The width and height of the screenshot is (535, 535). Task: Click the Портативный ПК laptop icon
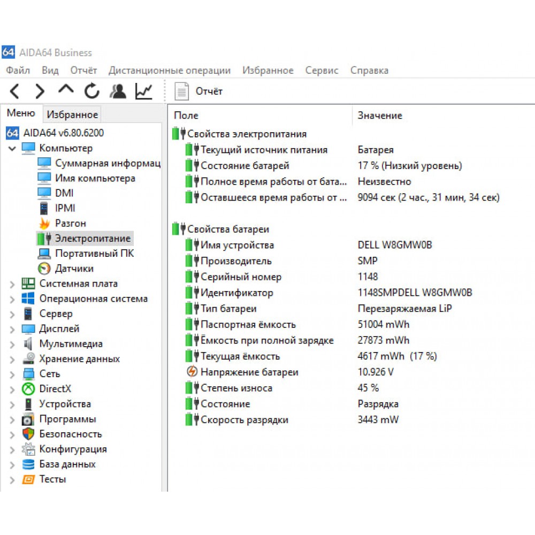(44, 254)
